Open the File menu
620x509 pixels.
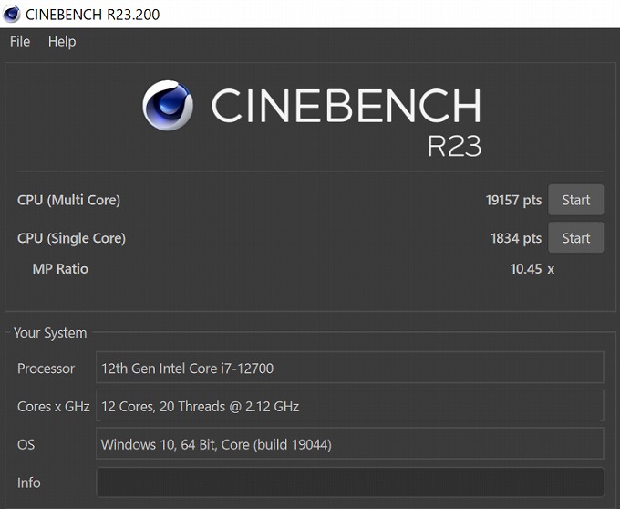tap(20, 42)
